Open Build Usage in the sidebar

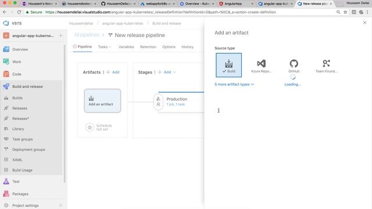coord(22,170)
